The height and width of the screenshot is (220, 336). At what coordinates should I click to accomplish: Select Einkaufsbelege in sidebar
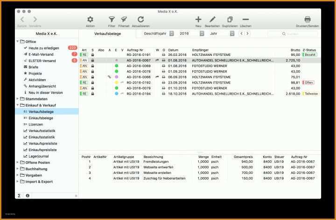pyautogui.click(x=41, y=118)
